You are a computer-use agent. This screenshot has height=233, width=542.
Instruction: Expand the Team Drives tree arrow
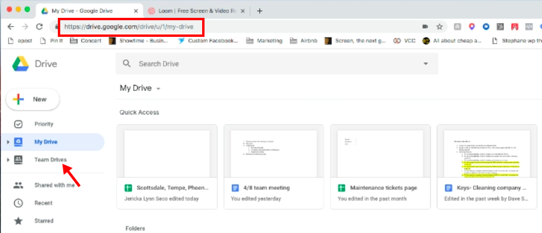pos(8,160)
